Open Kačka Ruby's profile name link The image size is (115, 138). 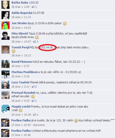pos(20,3)
